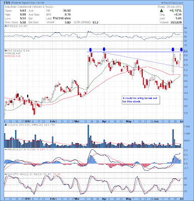The image size is (194, 201).
Task: Select the VWAP value 5.82
Action: click(x=68, y=22)
